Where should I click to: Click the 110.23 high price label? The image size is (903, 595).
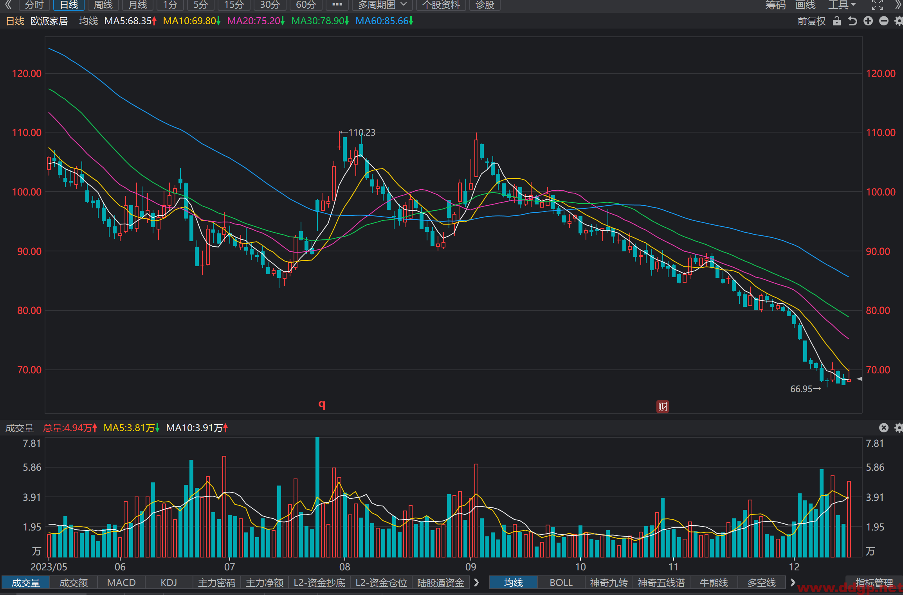[x=358, y=133]
